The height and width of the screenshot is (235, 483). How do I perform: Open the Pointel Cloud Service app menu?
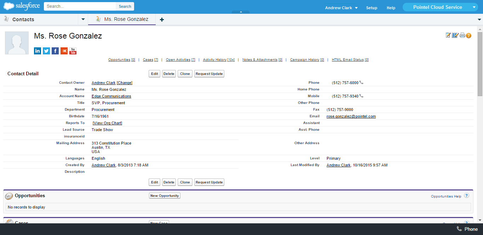[441, 7]
